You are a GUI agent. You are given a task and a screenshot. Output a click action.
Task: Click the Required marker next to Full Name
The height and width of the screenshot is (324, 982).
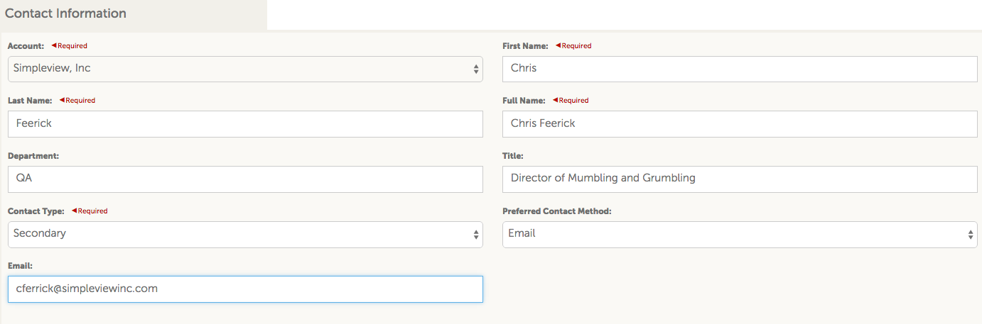(x=571, y=101)
